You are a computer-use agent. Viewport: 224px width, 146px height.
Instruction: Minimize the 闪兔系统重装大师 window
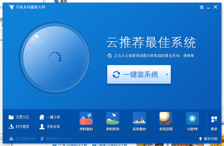coord(208,7)
